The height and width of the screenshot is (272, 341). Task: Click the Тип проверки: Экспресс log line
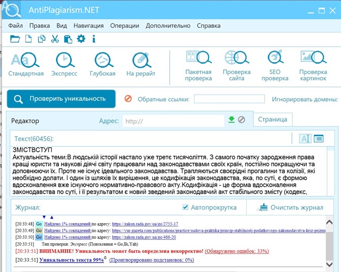tap(90, 244)
